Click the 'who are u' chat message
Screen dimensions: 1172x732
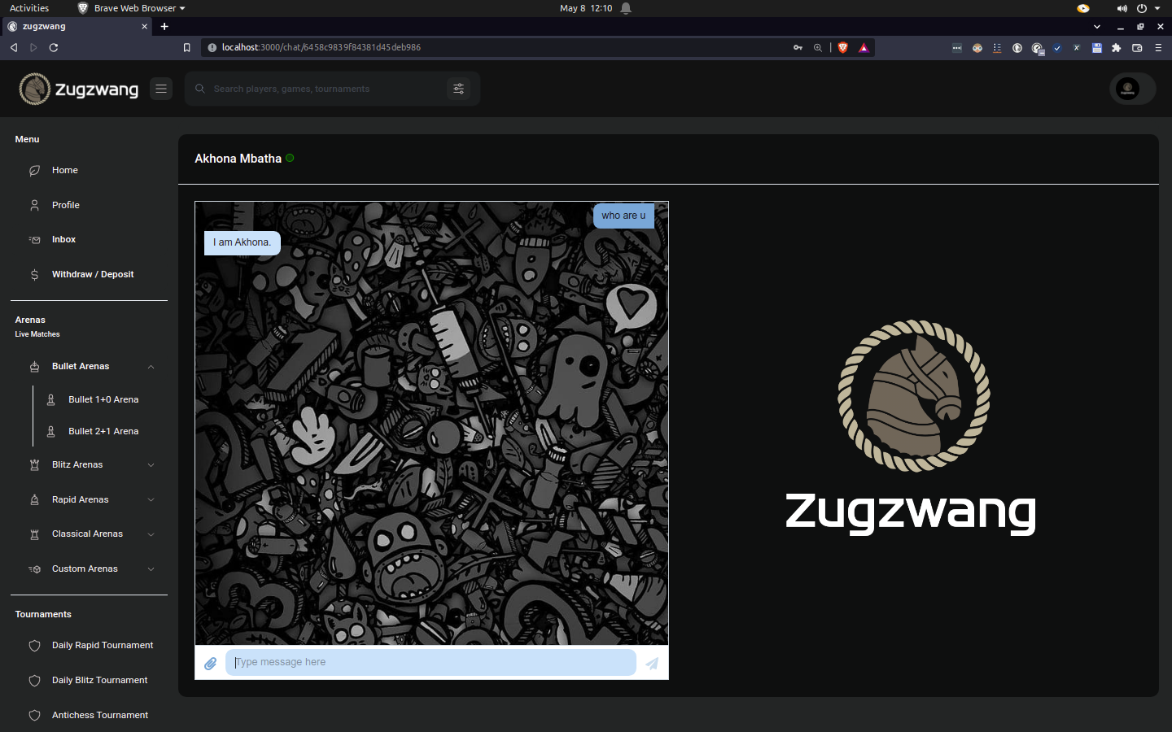point(623,216)
